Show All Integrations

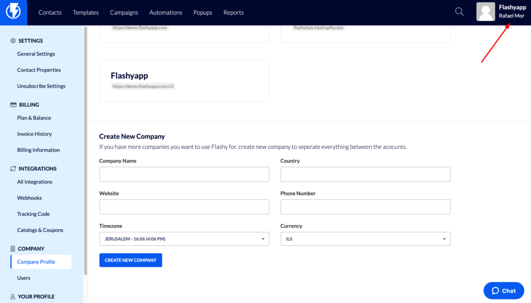tap(35, 182)
